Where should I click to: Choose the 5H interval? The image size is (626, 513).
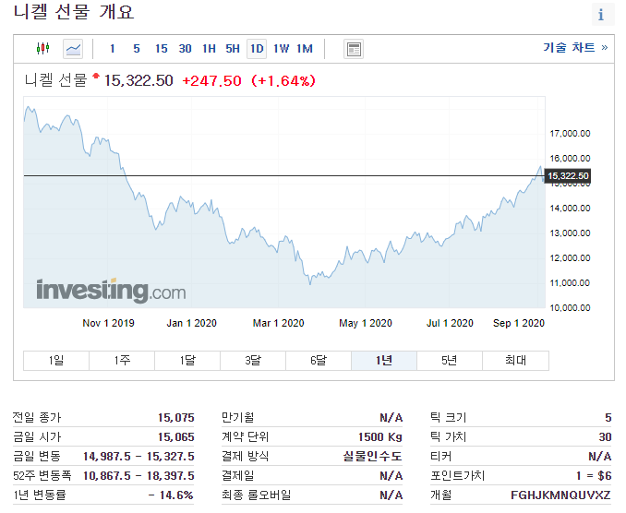tap(233, 49)
